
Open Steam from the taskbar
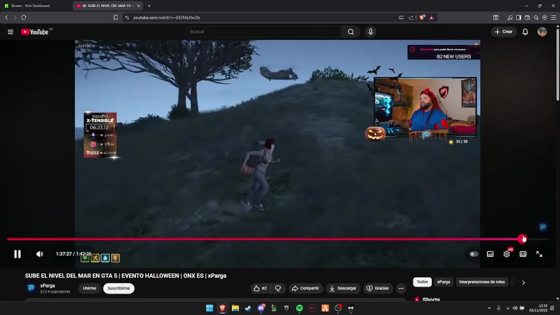[248, 308]
